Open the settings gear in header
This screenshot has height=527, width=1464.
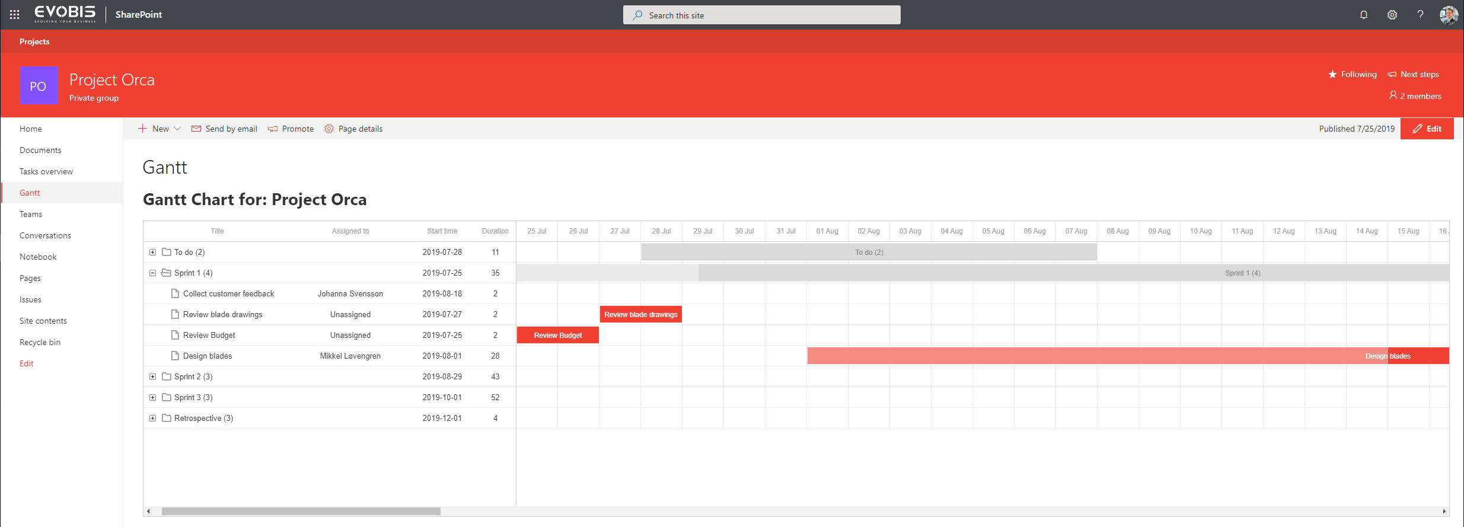point(1392,15)
